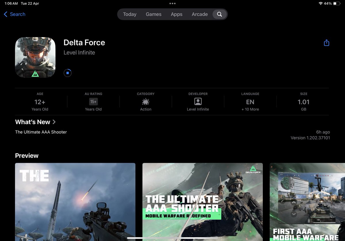Tap the '6h ago' update time

coord(323,132)
